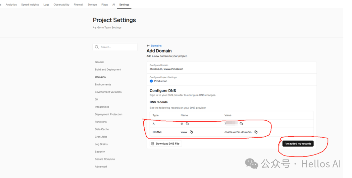Image resolution: width=352 pixels, height=178 pixels.
Task: Follow the Go to Team Settings link
Action: click(x=109, y=28)
